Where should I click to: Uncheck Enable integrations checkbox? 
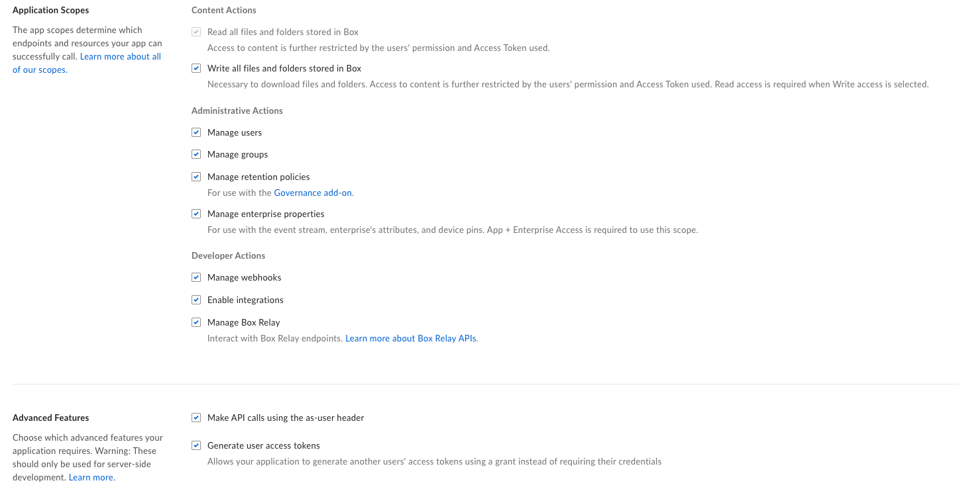pyautogui.click(x=196, y=300)
